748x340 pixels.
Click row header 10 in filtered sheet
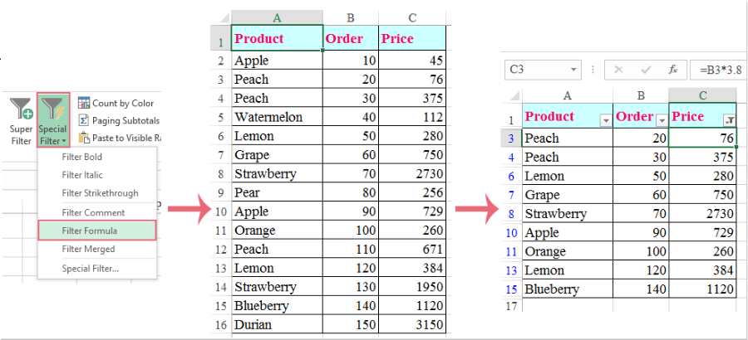[511, 233]
